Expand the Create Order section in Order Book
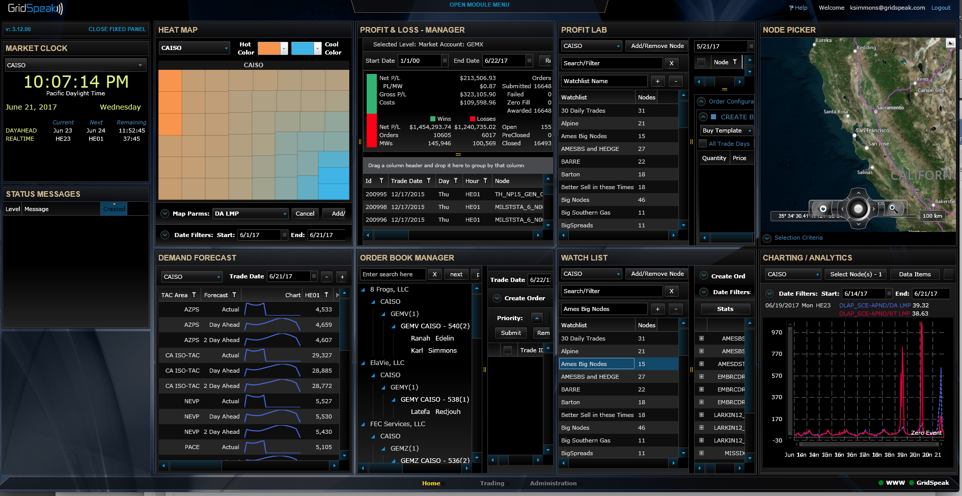The width and height of the screenshot is (962, 496). (497, 298)
